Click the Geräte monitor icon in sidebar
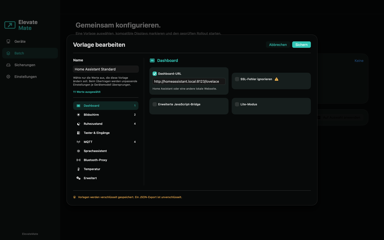The height and width of the screenshot is (240, 384). pos(8,42)
